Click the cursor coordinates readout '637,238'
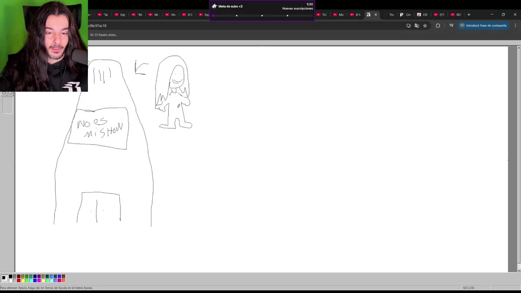 (x=468, y=288)
